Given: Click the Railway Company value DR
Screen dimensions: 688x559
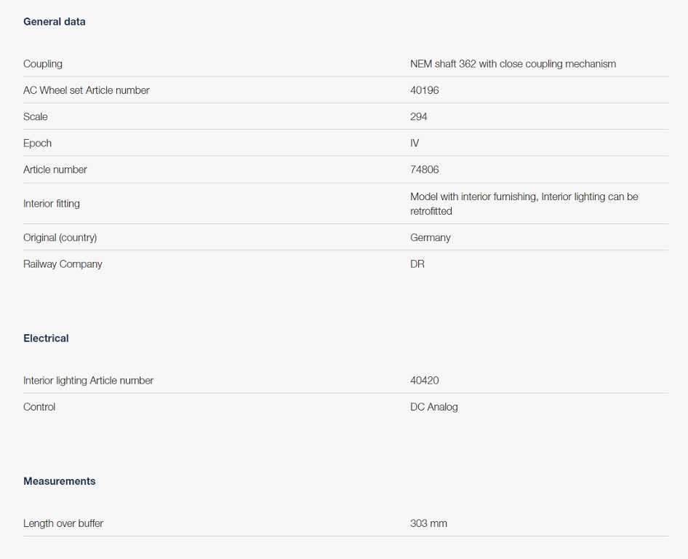Looking at the screenshot, I should pos(417,264).
